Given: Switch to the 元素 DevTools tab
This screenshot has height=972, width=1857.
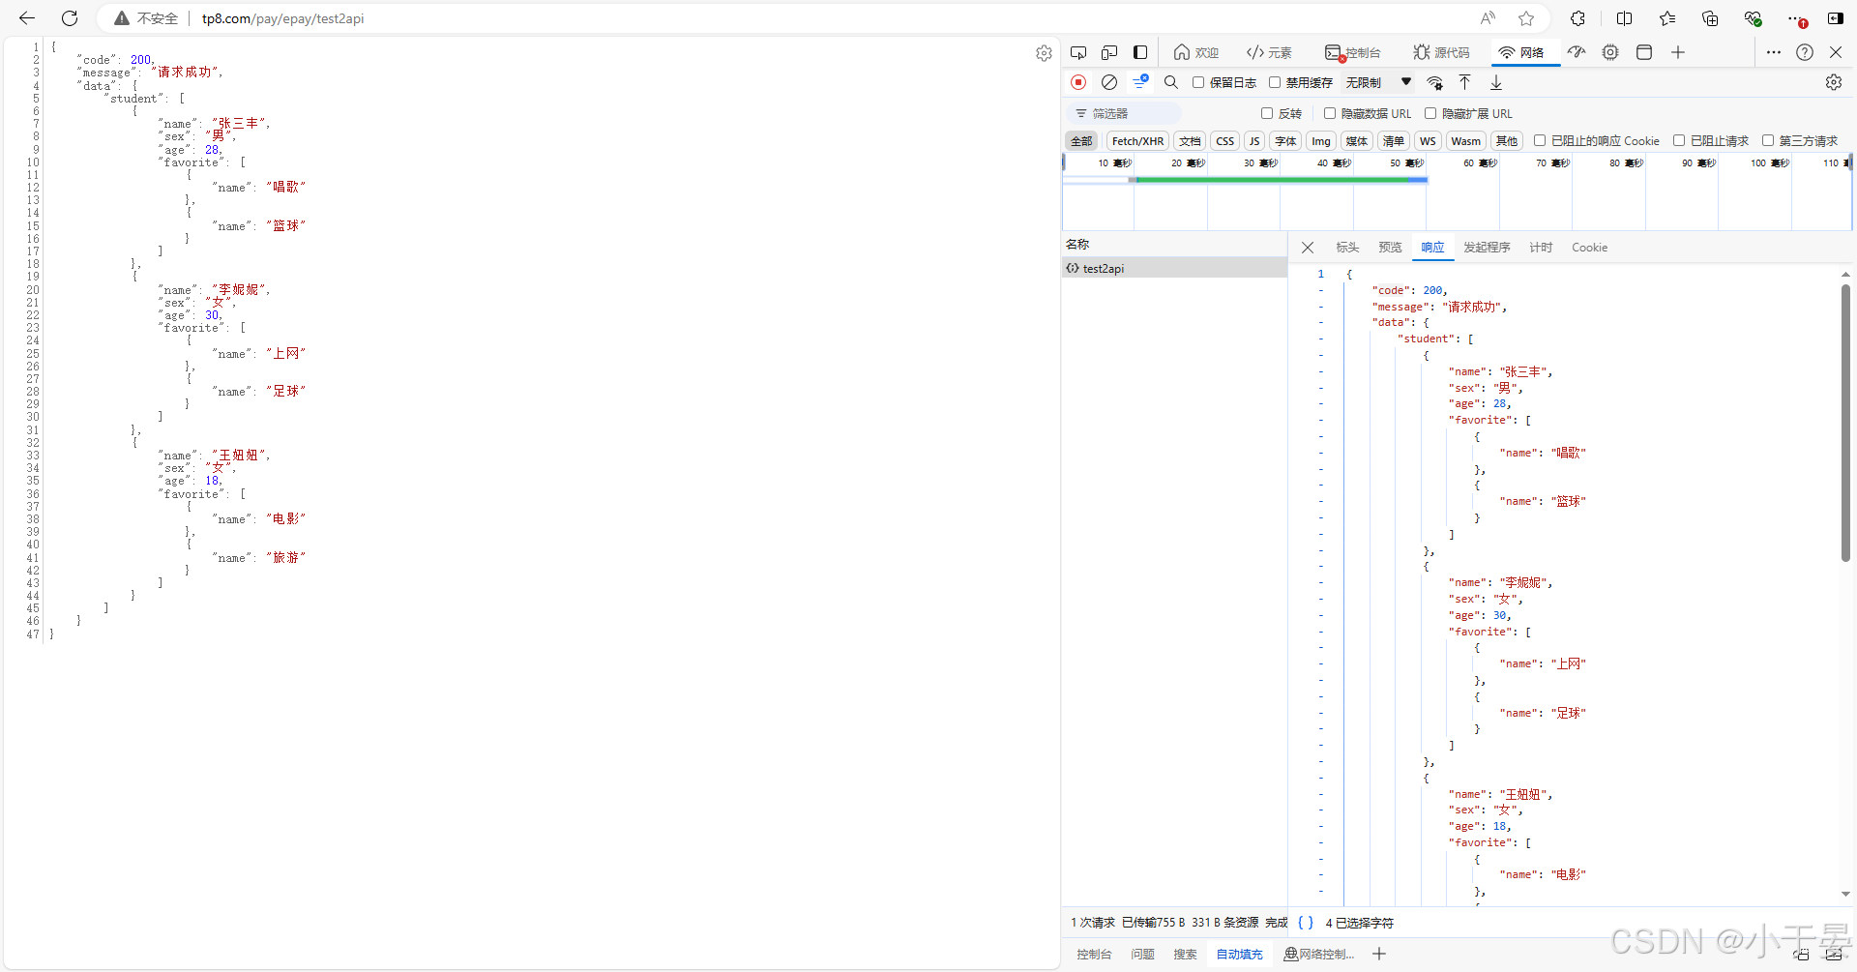Looking at the screenshot, I should tap(1269, 52).
